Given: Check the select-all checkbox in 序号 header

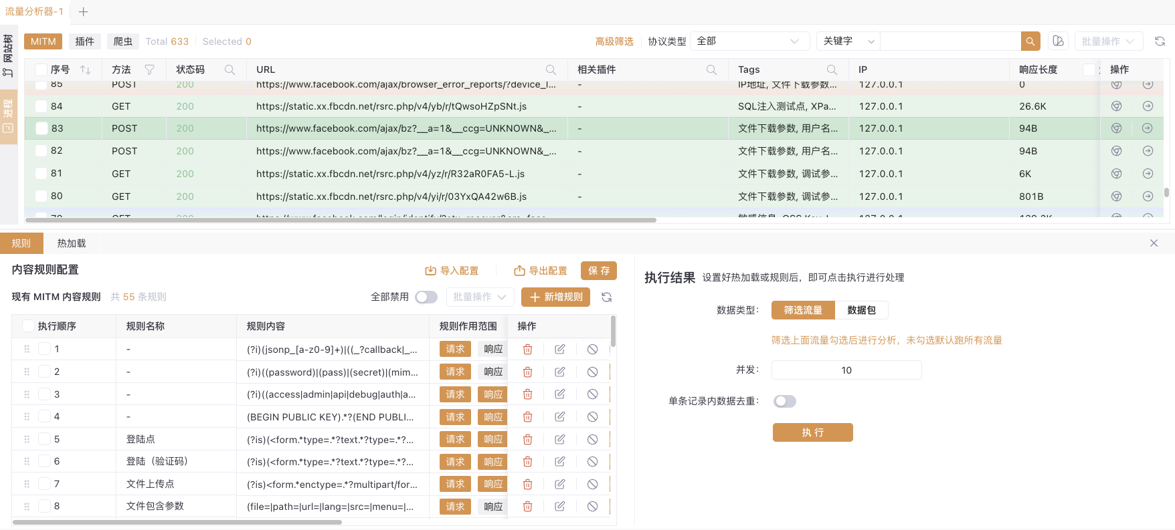Looking at the screenshot, I should pos(41,70).
